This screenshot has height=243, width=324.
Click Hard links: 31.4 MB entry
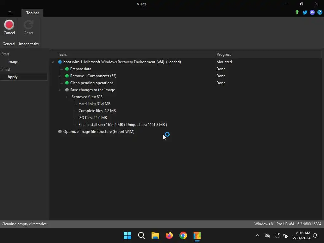[x=94, y=104]
